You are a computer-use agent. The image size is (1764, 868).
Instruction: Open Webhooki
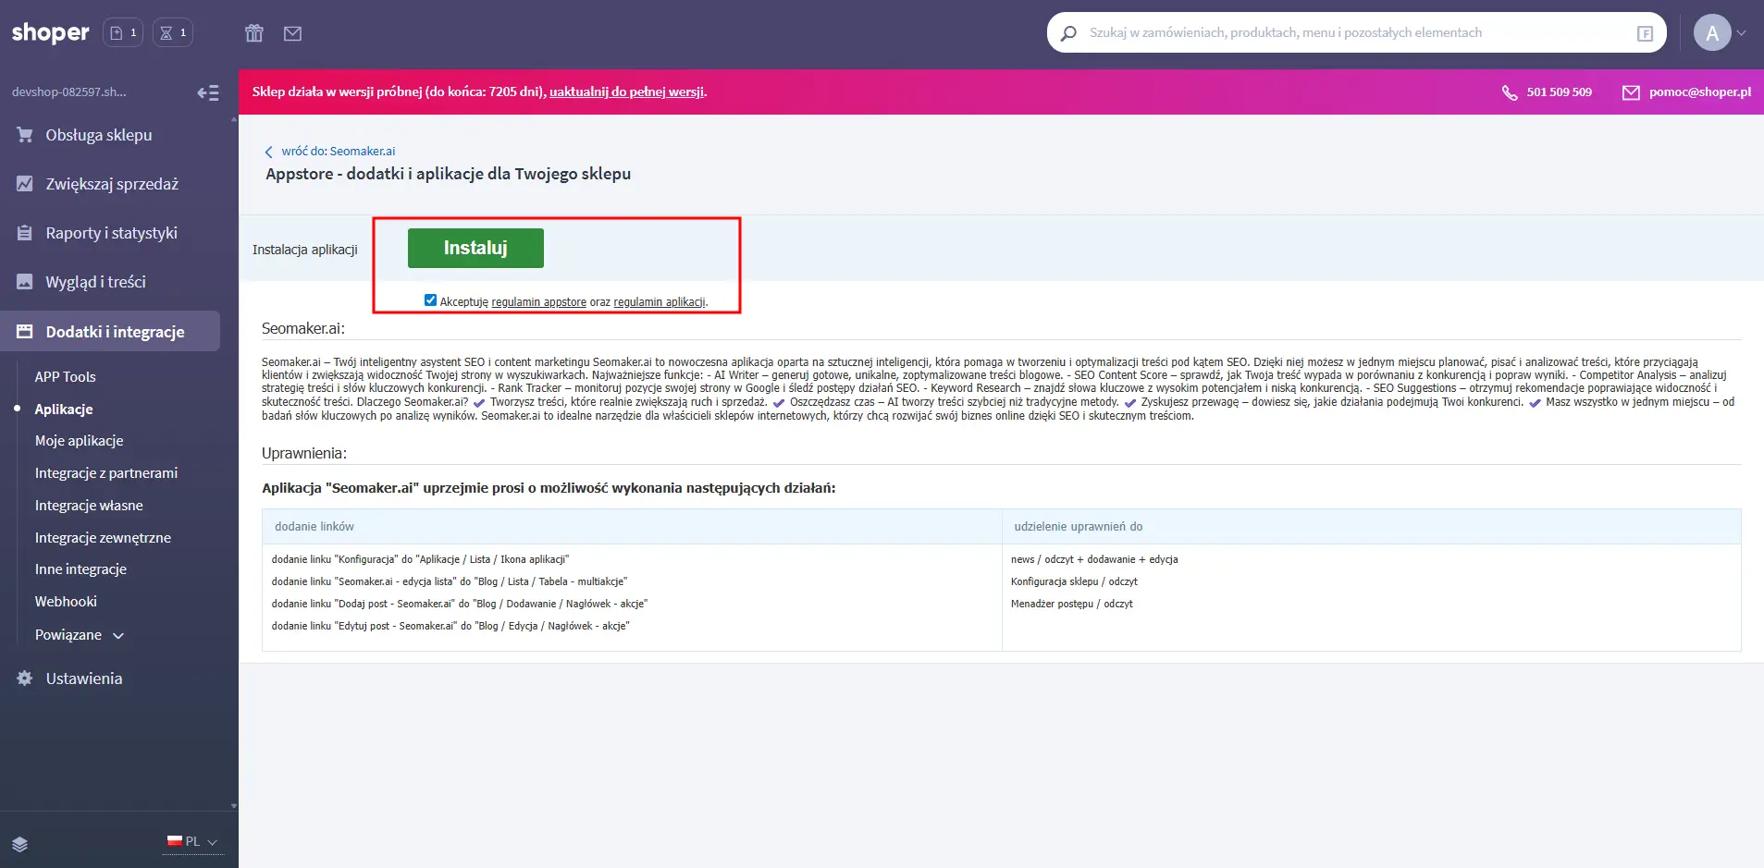tap(66, 602)
